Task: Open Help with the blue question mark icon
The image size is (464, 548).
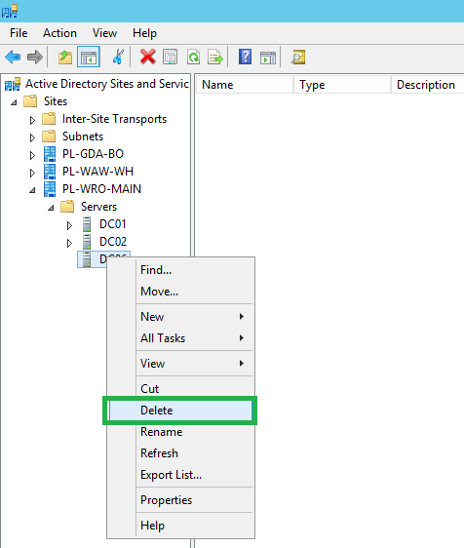Action: pos(246,57)
